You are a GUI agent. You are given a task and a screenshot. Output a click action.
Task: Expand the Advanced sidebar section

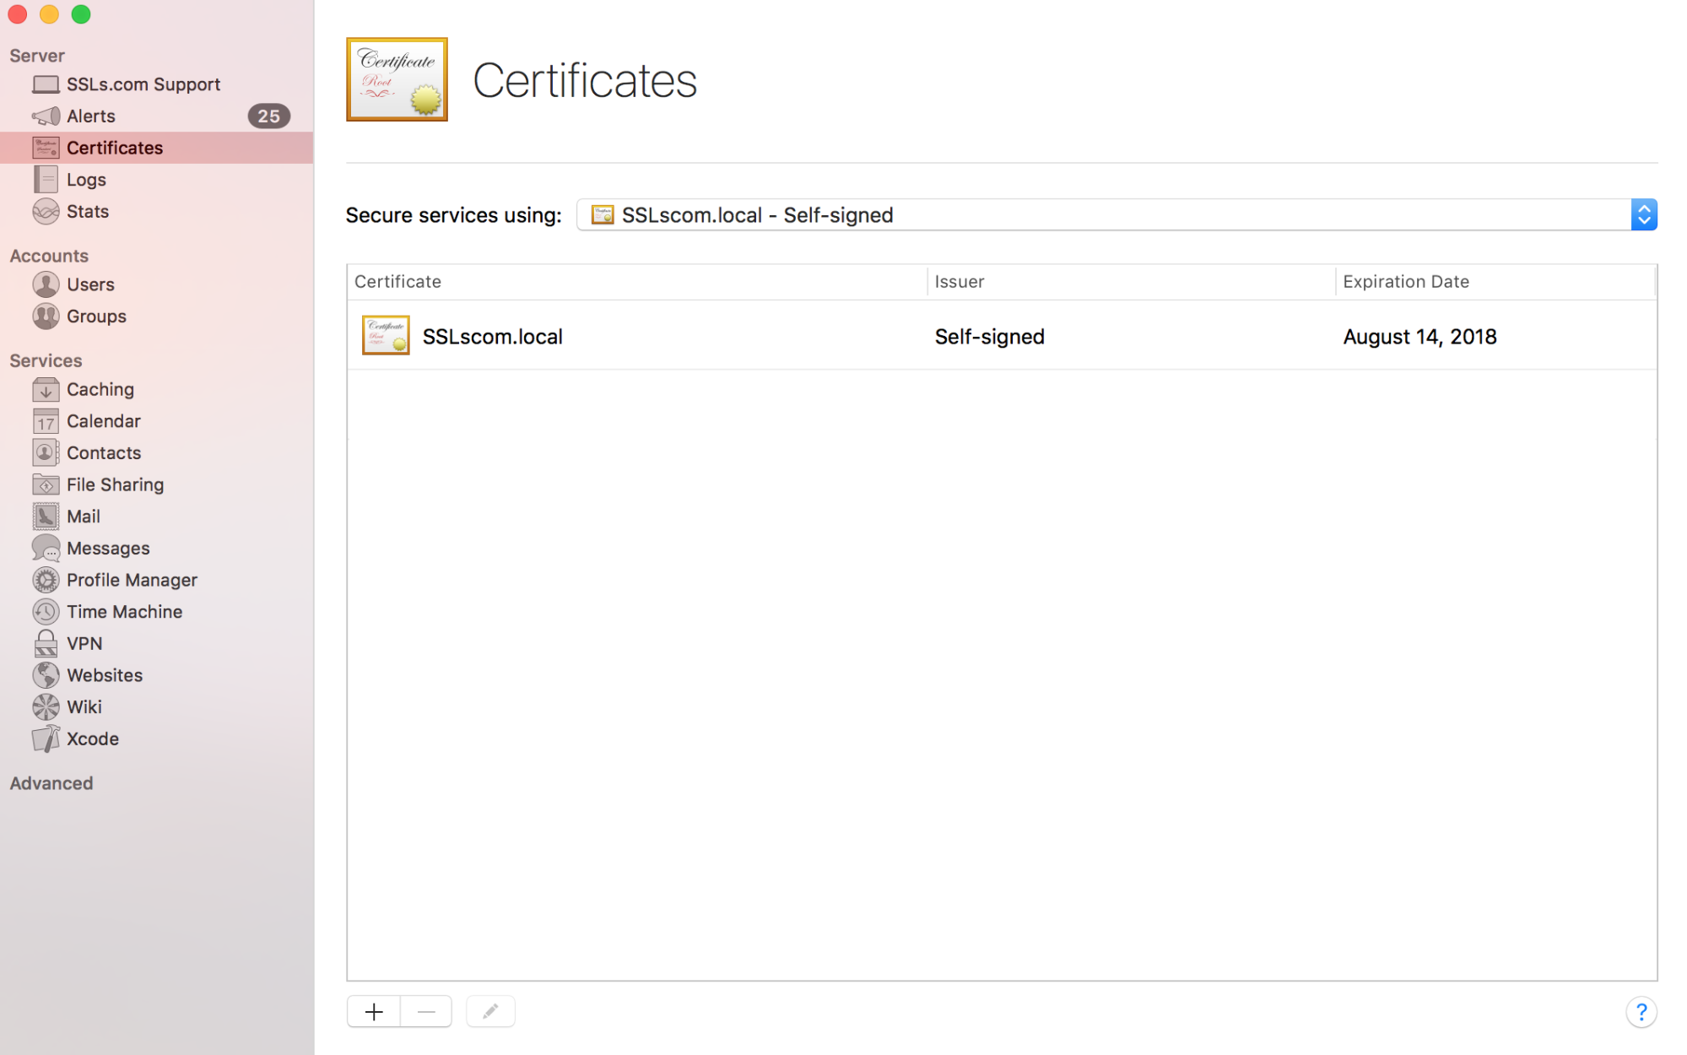coord(51,783)
